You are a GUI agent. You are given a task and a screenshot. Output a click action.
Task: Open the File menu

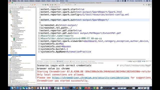tap(19, 1)
